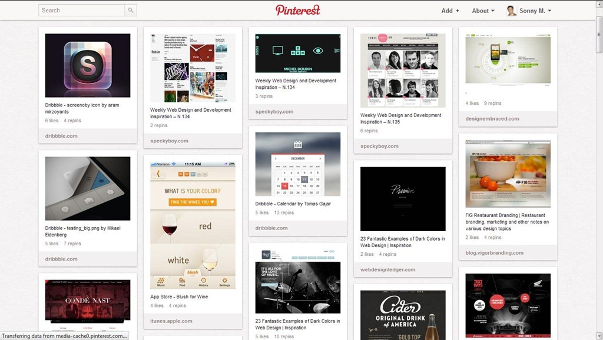Click the scrollbar down arrow

click(599, 336)
